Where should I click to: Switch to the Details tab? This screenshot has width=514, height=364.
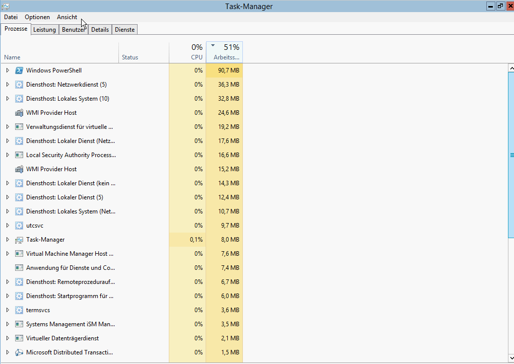(100, 30)
